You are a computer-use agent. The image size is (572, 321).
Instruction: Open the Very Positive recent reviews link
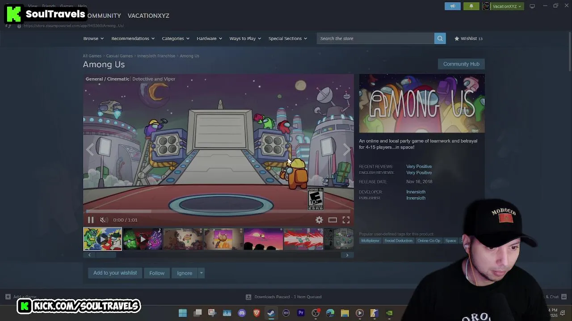419,166
